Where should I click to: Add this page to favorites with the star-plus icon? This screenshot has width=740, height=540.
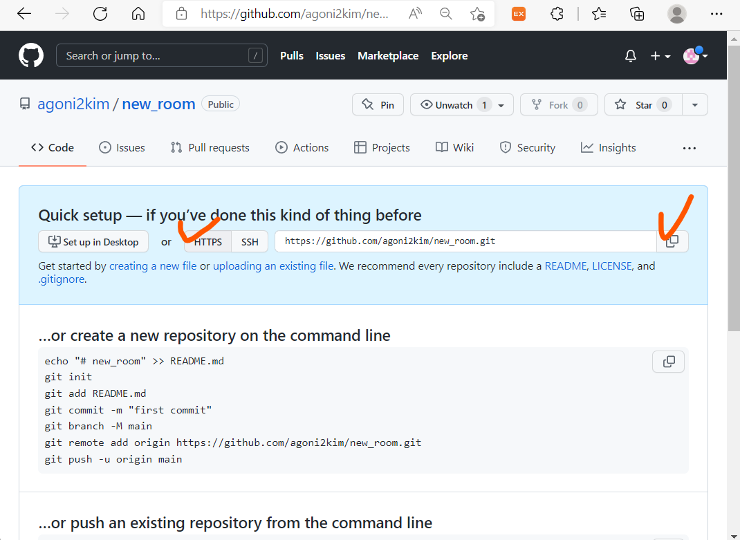pos(477,14)
